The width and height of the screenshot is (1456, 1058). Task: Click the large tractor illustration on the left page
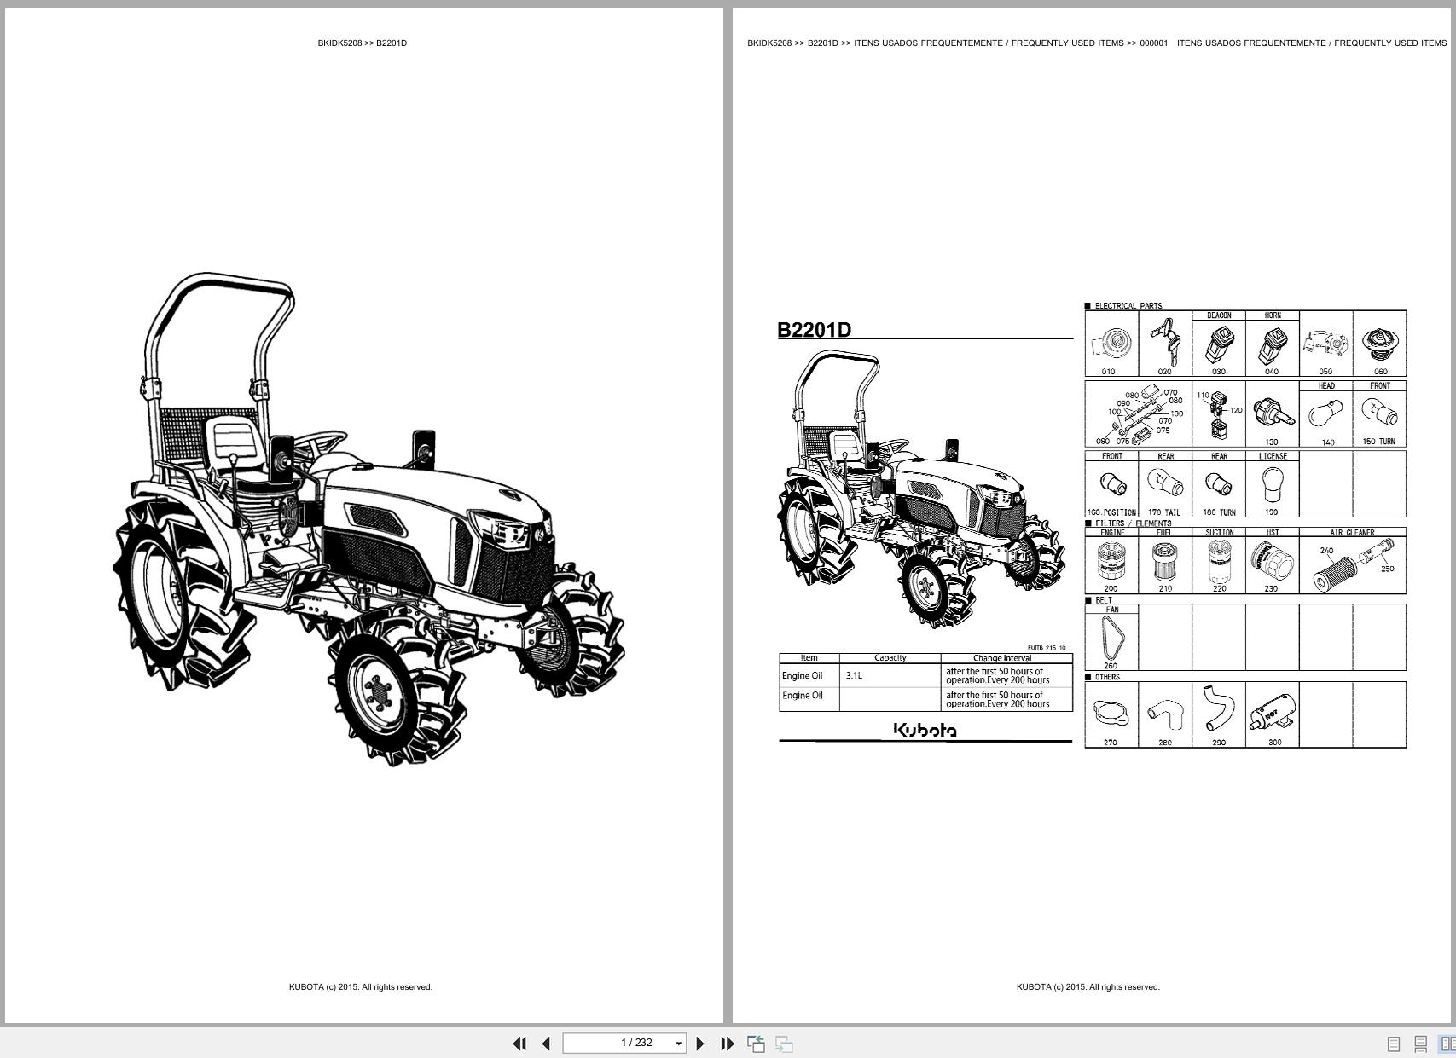click(368, 518)
